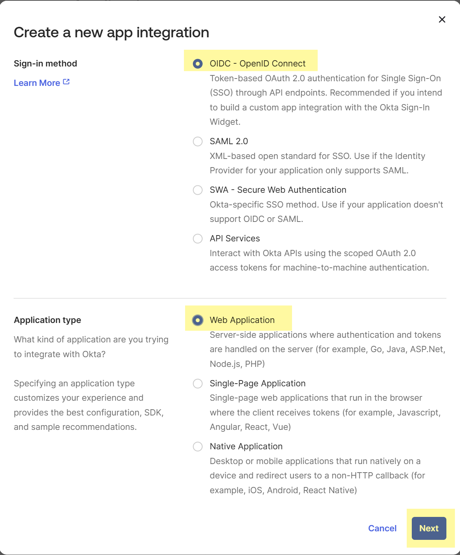Select the Native Application radio button

pyautogui.click(x=198, y=446)
